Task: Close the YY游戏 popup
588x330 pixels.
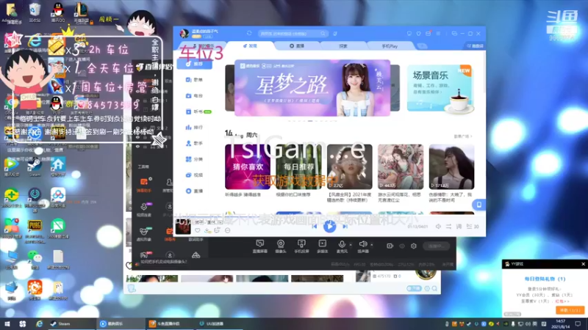Action: 583,264
